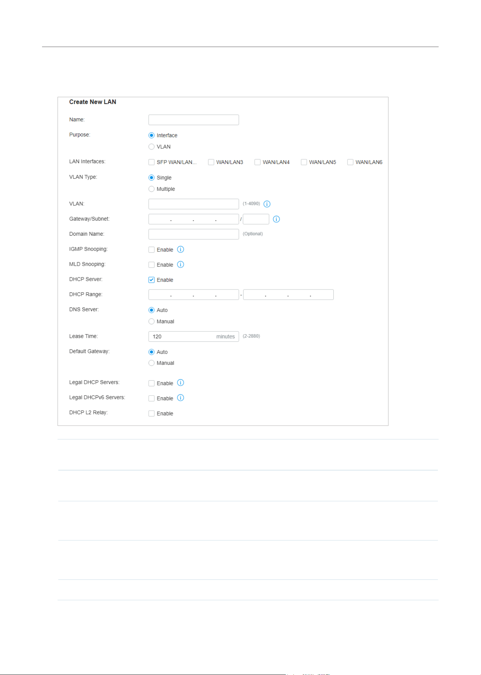Check the WAN/LAN3 interface box
Viewport: 481px width, 675px height.
(211, 162)
